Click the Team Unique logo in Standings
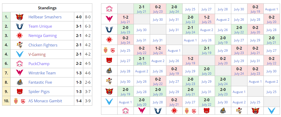Image resolution: width=281 pixels, height=117 pixels. (20, 26)
